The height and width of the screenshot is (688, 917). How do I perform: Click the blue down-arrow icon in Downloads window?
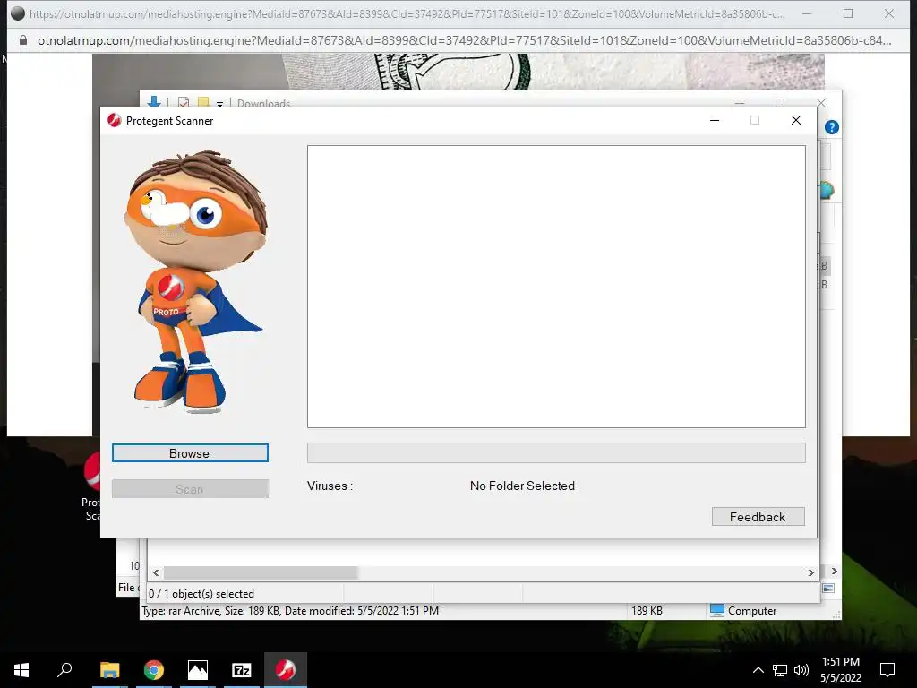coord(154,102)
